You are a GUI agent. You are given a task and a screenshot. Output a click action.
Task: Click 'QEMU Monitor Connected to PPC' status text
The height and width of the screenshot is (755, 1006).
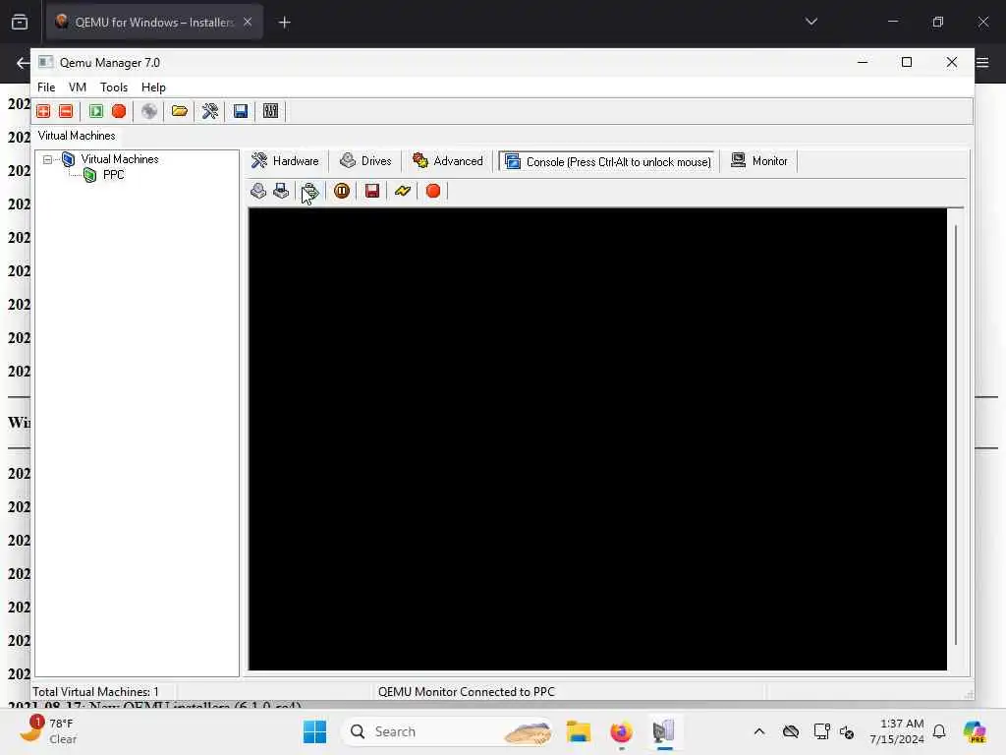(x=467, y=691)
